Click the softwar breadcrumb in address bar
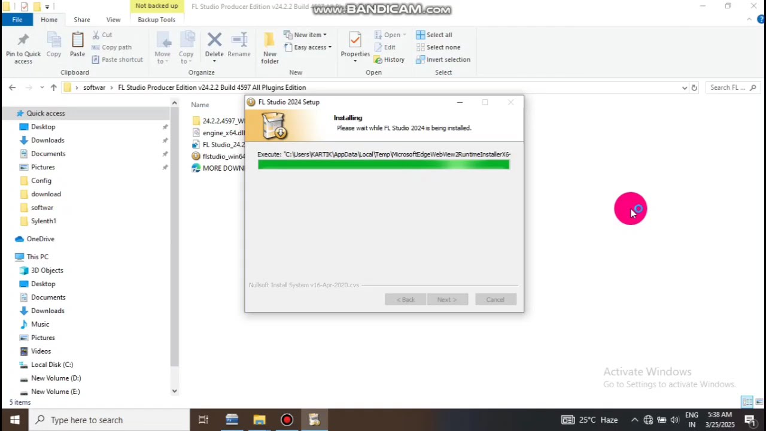The image size is (766, 431). pos(94,87)
